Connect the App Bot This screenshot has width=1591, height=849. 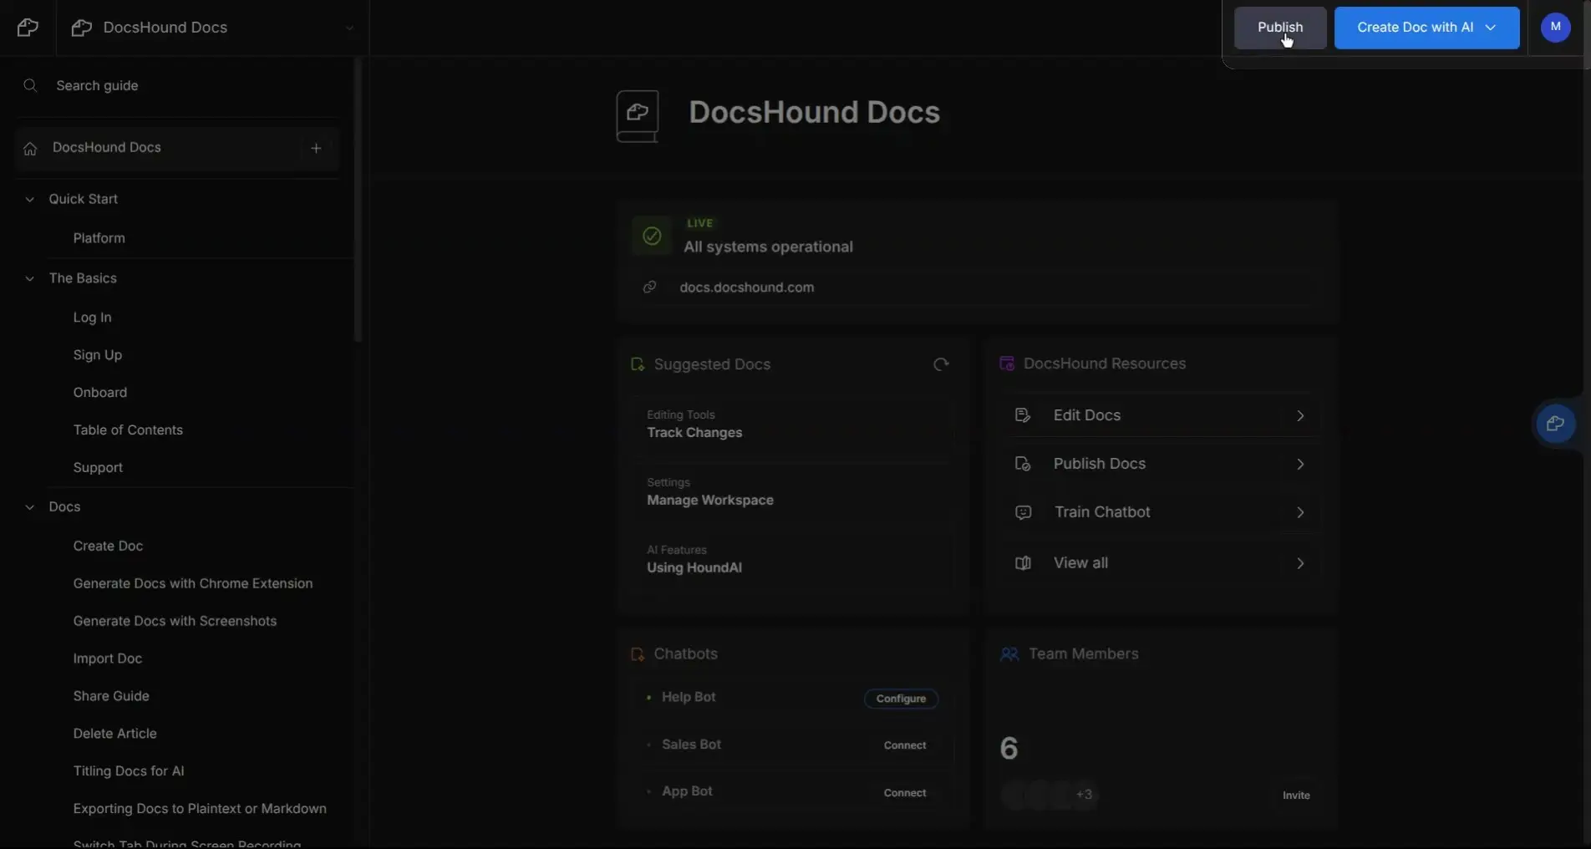click(905, 793)
